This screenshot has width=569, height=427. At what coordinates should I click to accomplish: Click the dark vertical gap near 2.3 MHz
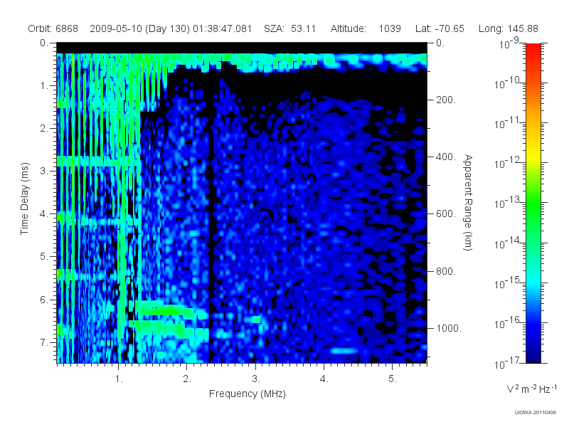(x=210, y=247)
